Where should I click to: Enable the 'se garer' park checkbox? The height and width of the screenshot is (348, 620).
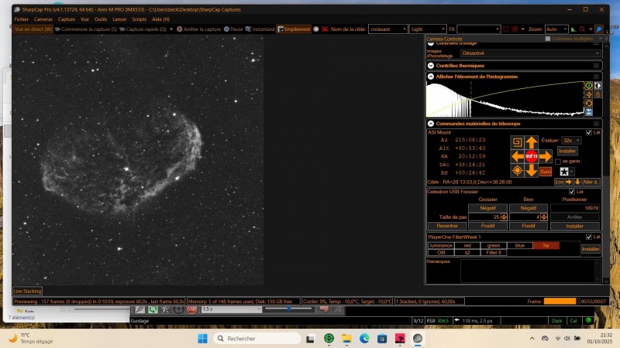click(x=558, y=162)
